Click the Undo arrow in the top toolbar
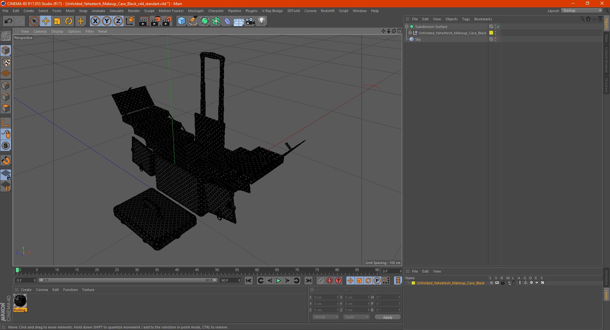Image resolution: width=610 pixels, height=330 pixels. click(9, 21)
